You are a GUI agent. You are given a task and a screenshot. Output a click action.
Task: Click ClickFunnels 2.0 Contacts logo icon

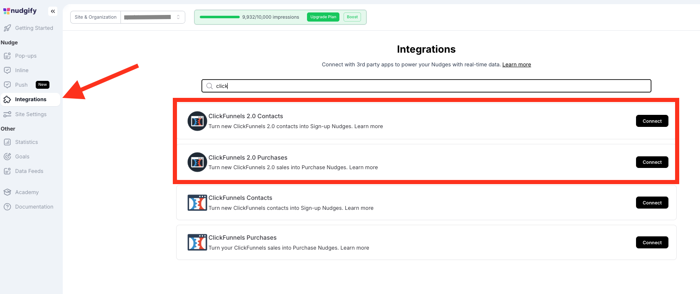click(x=197, y=121)
